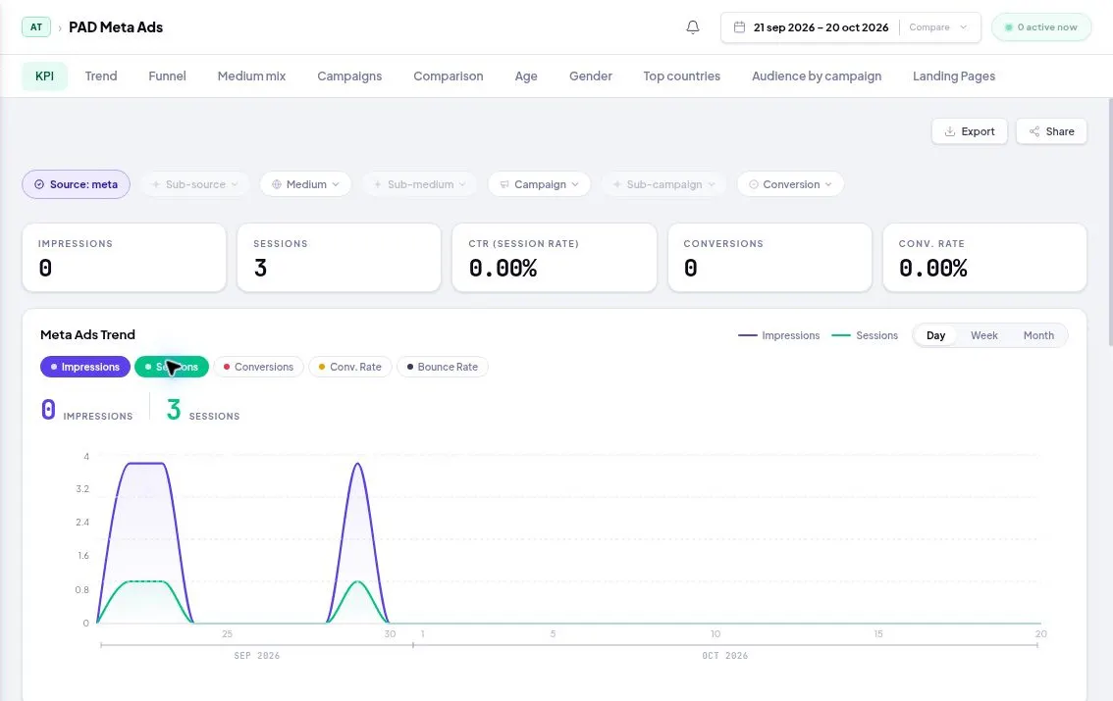Expand the Conversion filter dropdown
The height and width of the screenshot is (701, 1113).
pyautogui.click(x=791, y=184)
